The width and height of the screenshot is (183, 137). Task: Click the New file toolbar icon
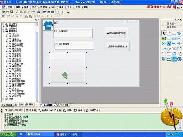4,12
